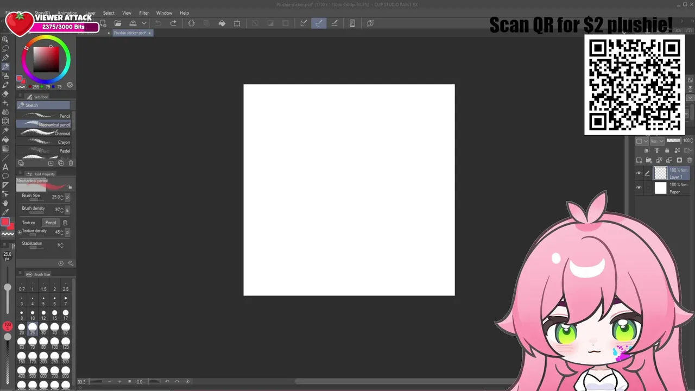
Task: Expand the Texture density plus expander
Action: 20,232
